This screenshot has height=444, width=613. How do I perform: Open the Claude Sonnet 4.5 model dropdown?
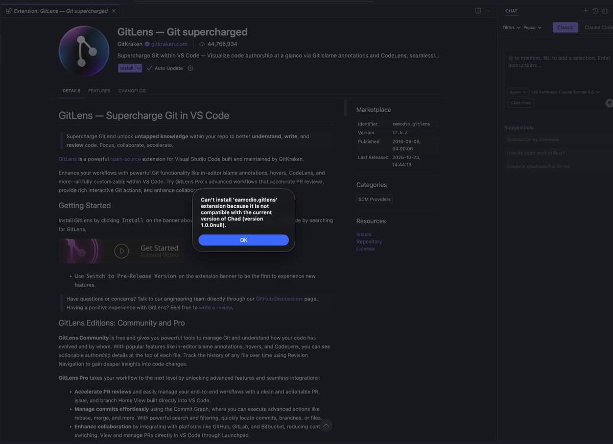point(565,92)
